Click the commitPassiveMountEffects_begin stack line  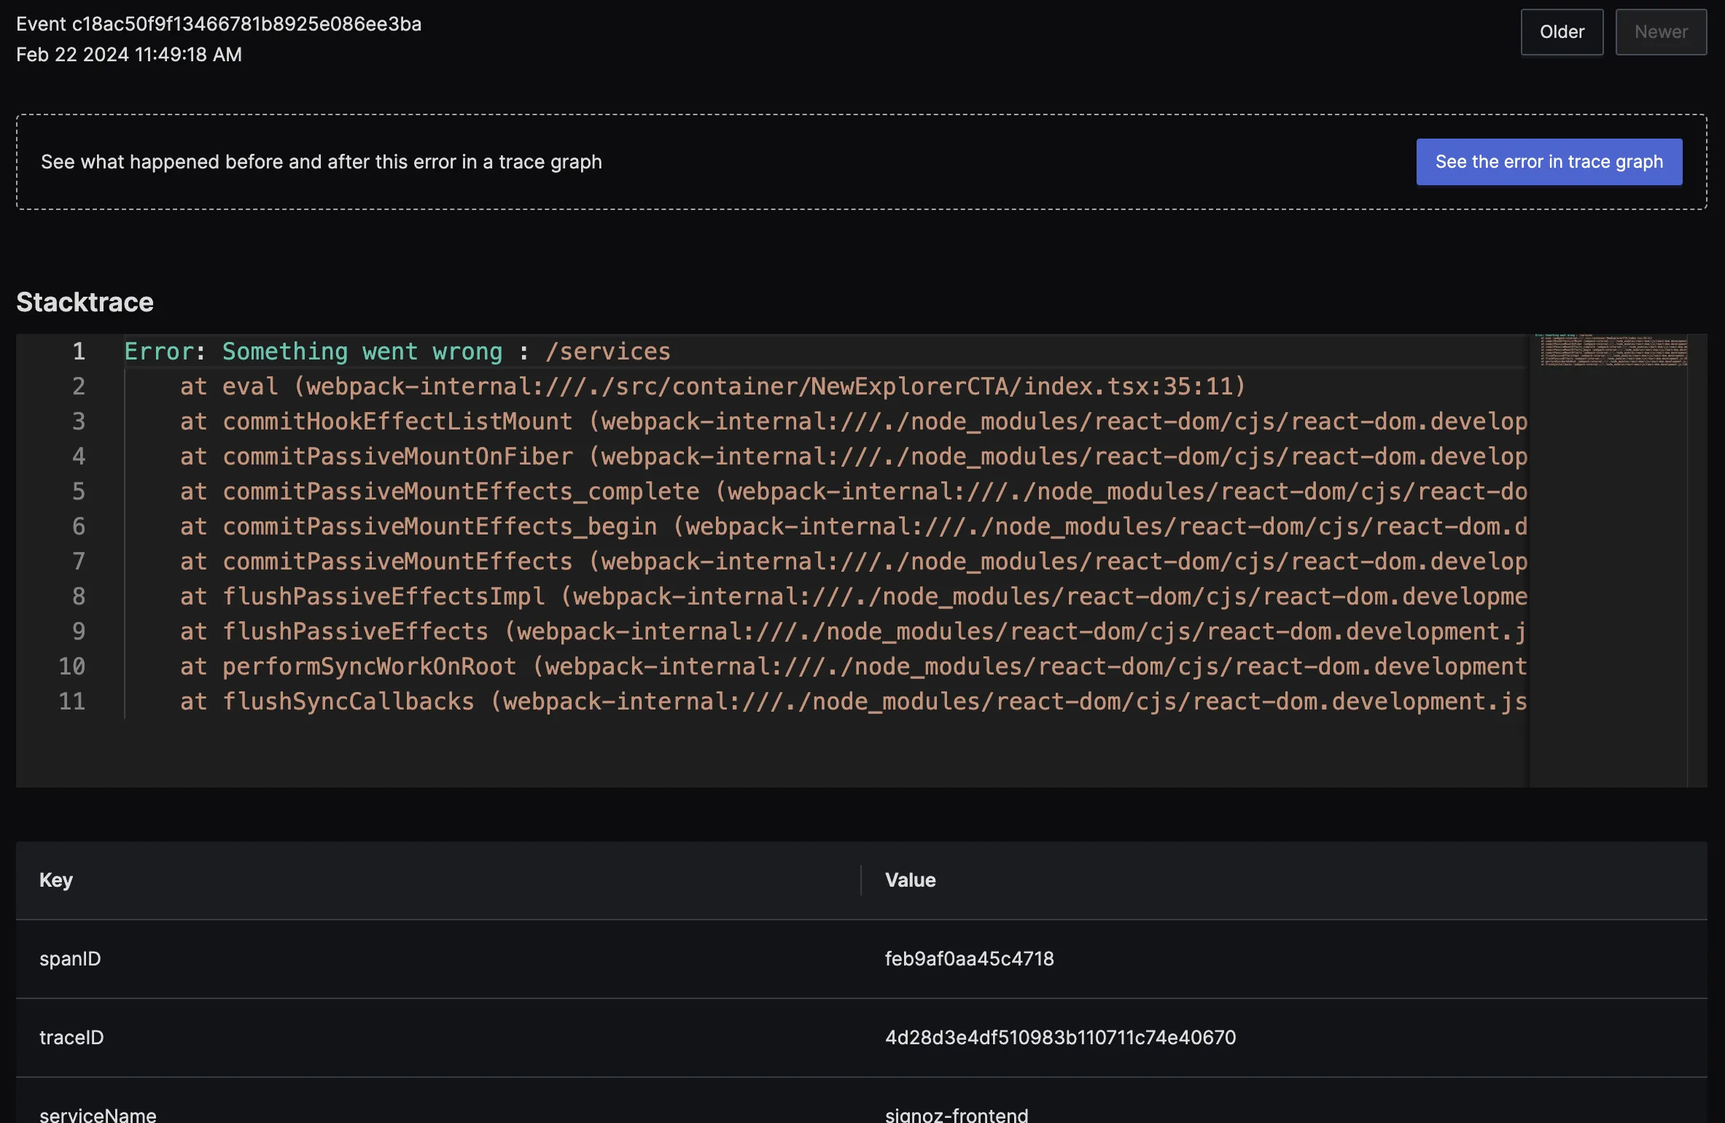[x=854, y=526]
